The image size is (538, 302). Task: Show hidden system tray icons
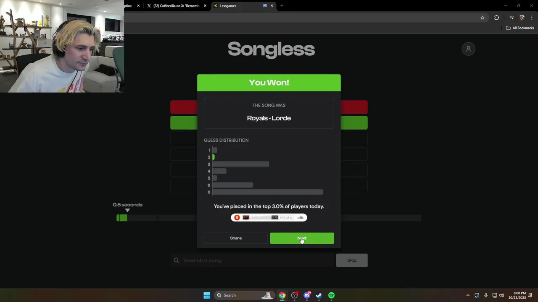click(x=468, y=295)
